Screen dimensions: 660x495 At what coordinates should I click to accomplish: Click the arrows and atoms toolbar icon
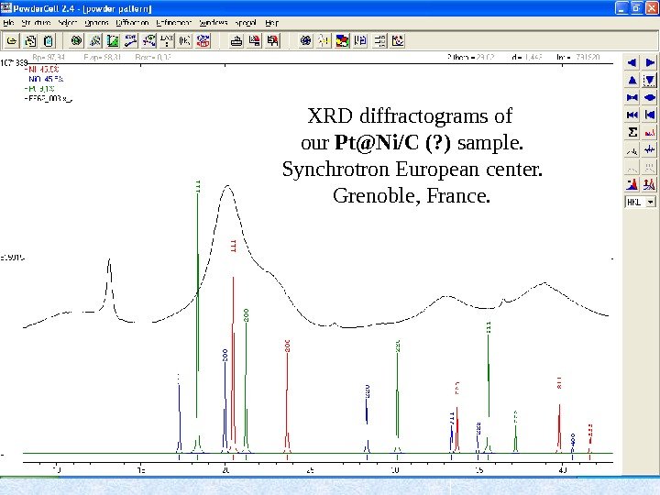(x=149, y=41)
